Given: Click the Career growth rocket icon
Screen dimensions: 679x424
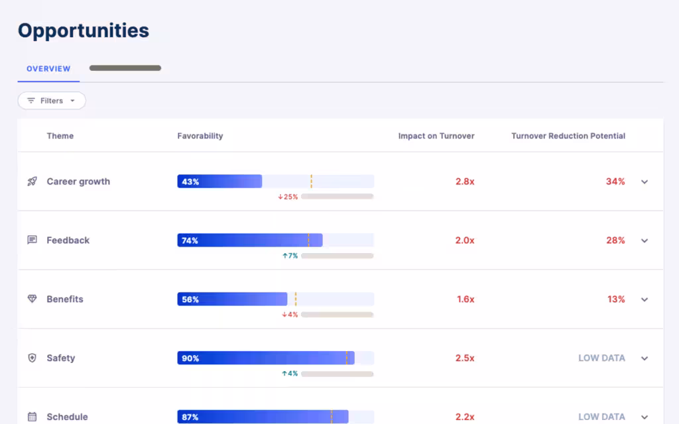Looking at the screenshot, I should [x=32, y=182].
